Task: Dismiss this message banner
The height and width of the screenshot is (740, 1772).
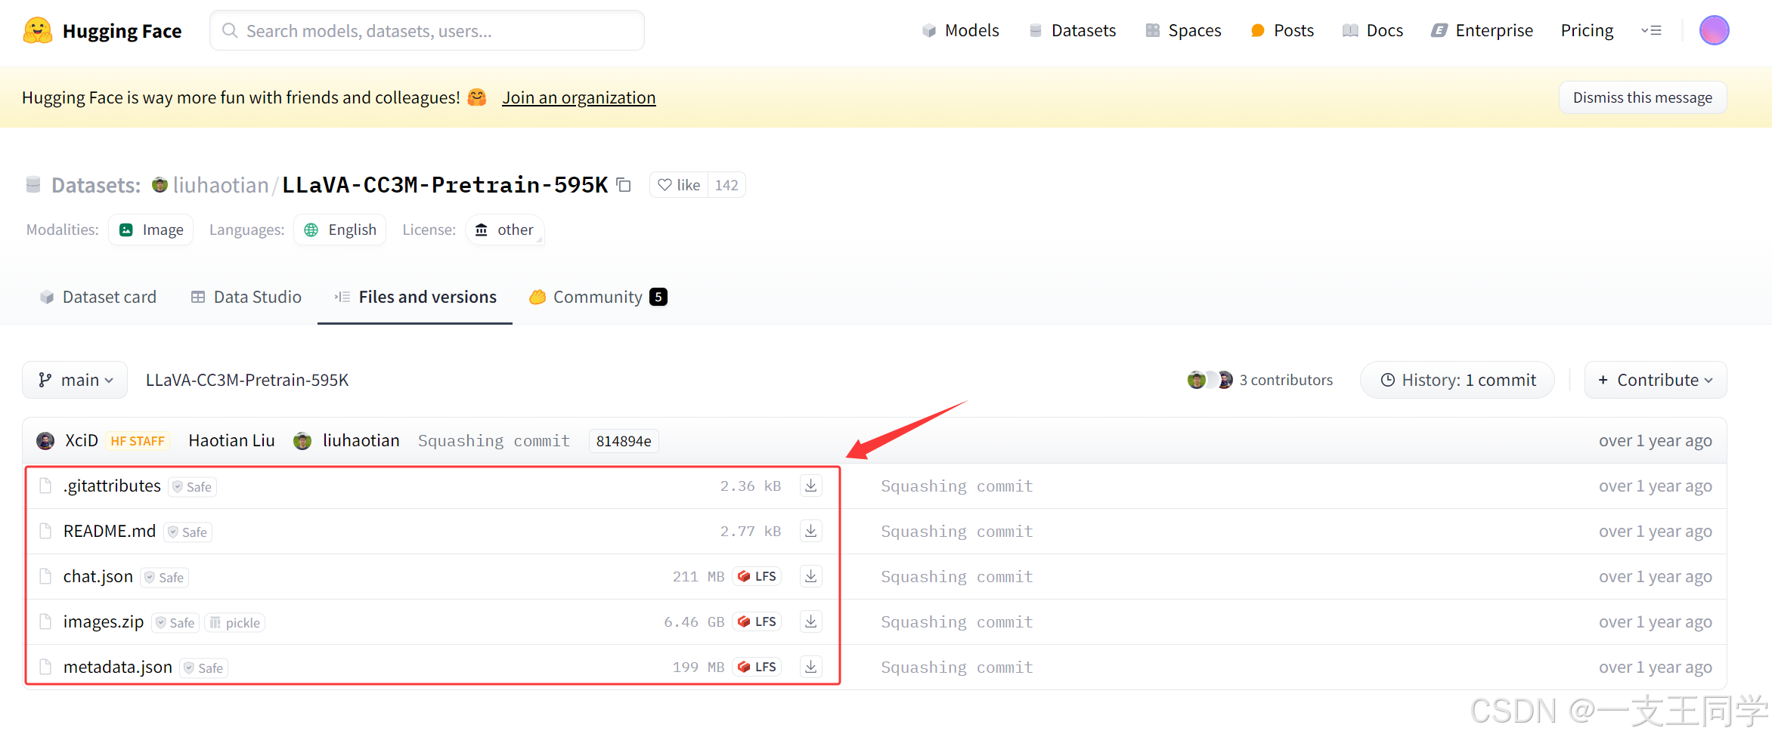Action: 1642,97
